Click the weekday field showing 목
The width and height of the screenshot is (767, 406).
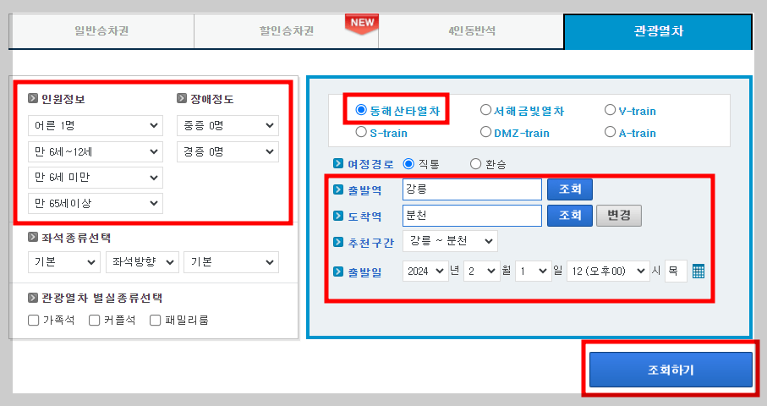[676, 271]
